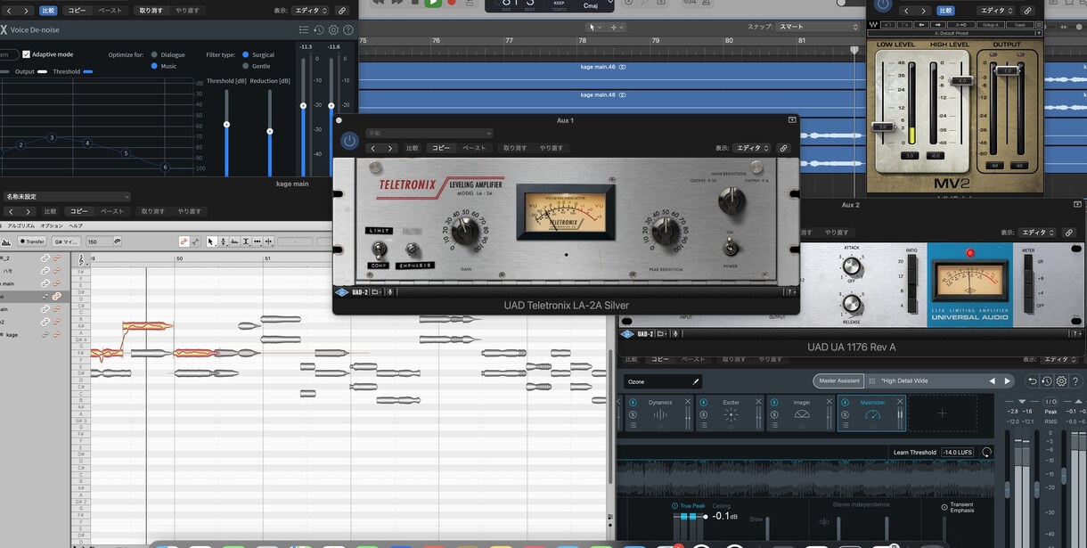Click Ozone undo arrow icon
The height and width of the screenshot is (548, 1087).
[1032, 381]
